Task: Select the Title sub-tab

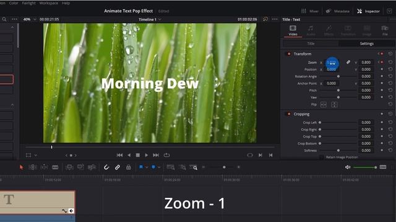Action: click(x=311, y=44)
